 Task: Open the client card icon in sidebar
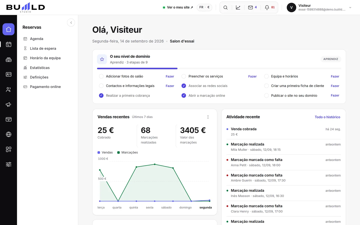[8, 74]
